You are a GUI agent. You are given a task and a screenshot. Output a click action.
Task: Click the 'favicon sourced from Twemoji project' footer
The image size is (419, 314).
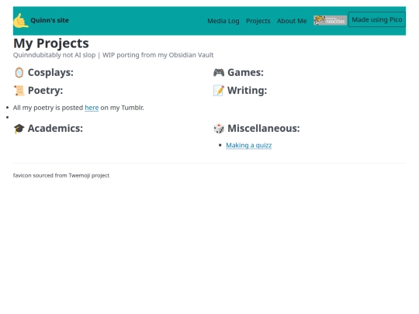click(61, 175)
